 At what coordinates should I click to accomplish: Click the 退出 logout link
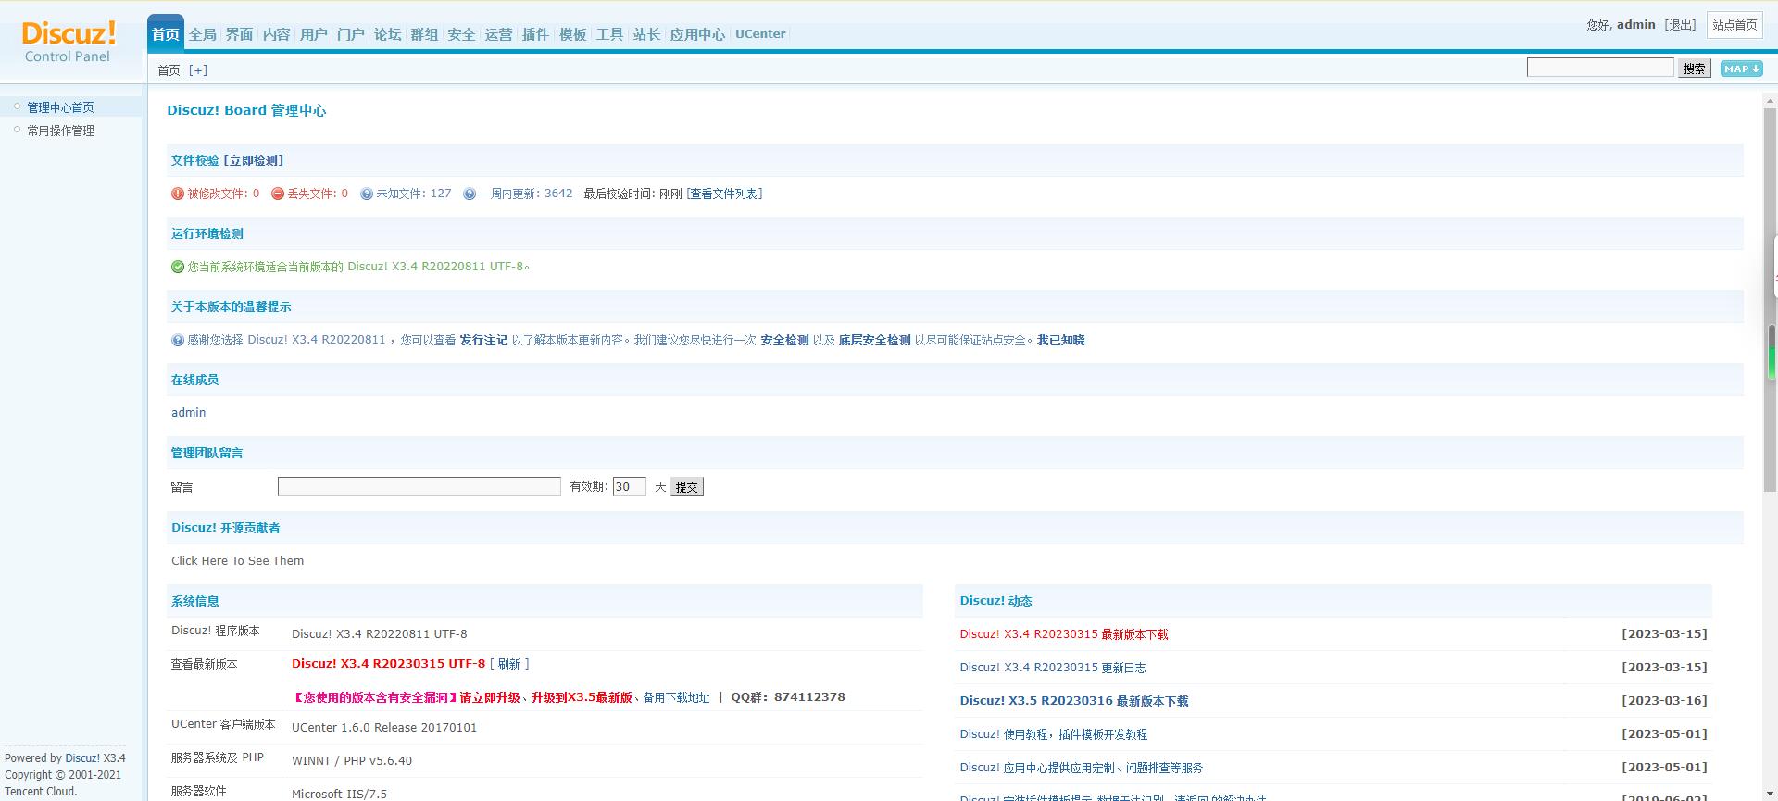(1680, 25)
